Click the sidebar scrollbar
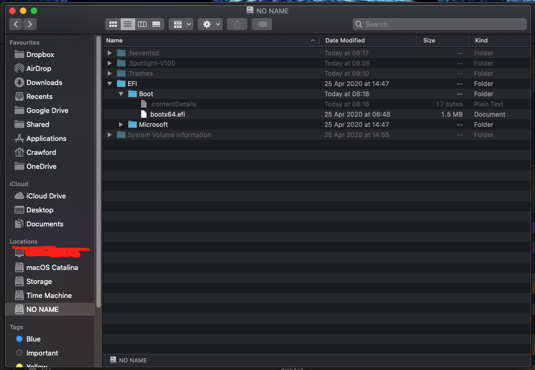This screenshot has width=535, height=370. [99, 172]
